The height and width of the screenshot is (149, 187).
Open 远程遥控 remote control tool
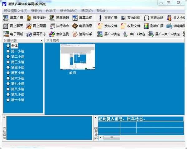pos(36,18)
